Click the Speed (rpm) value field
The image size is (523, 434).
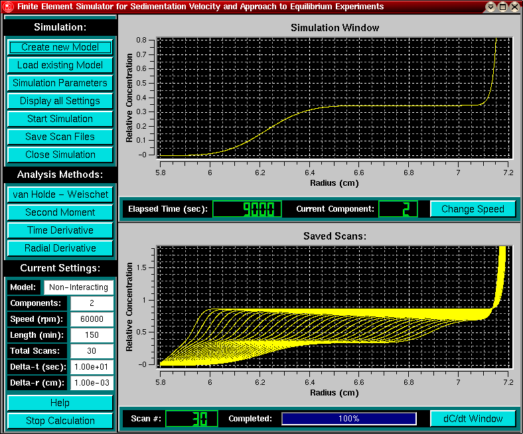click(92, 319)
